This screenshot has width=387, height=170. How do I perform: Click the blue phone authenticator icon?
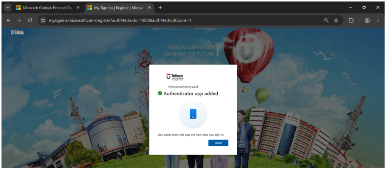(x=193, y=114)
